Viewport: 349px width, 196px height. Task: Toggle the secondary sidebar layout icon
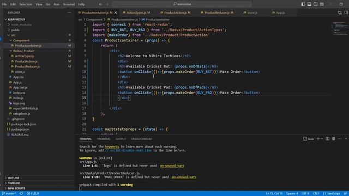tap(315, 4)
